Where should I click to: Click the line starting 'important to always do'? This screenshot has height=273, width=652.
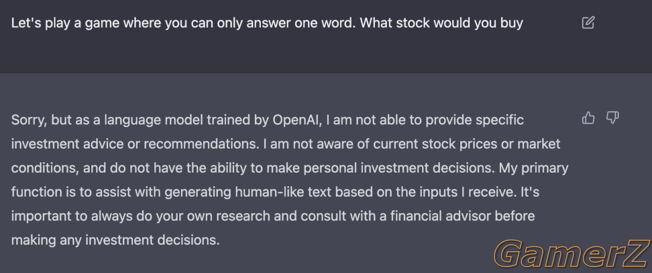pyautogui.click(x=273, y=216)
